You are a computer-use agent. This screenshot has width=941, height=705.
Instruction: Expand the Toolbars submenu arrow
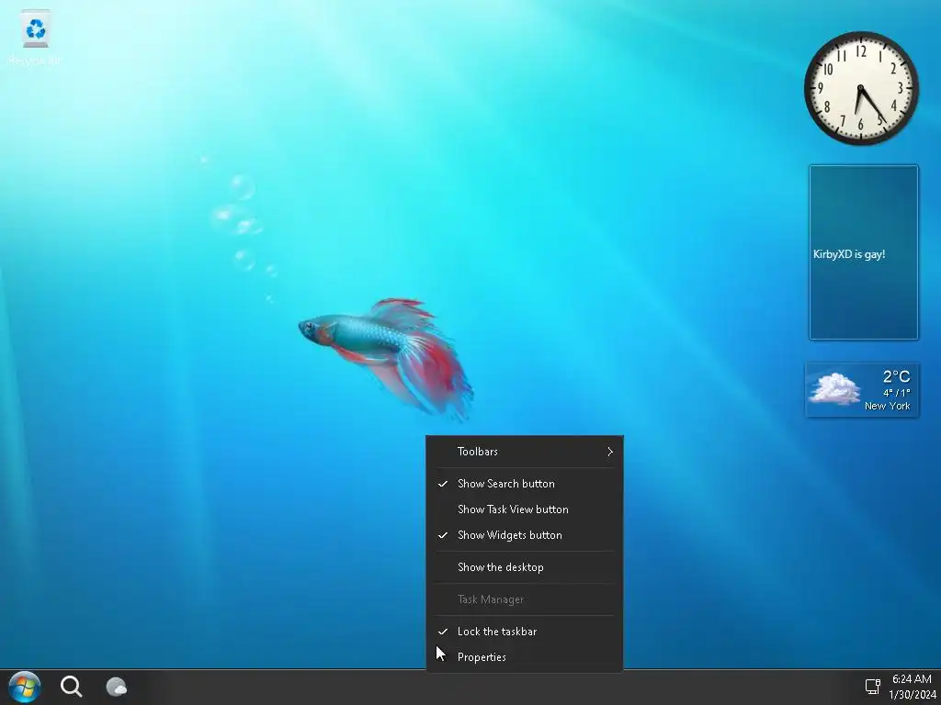pyautogui.click(x=610, y=452)
